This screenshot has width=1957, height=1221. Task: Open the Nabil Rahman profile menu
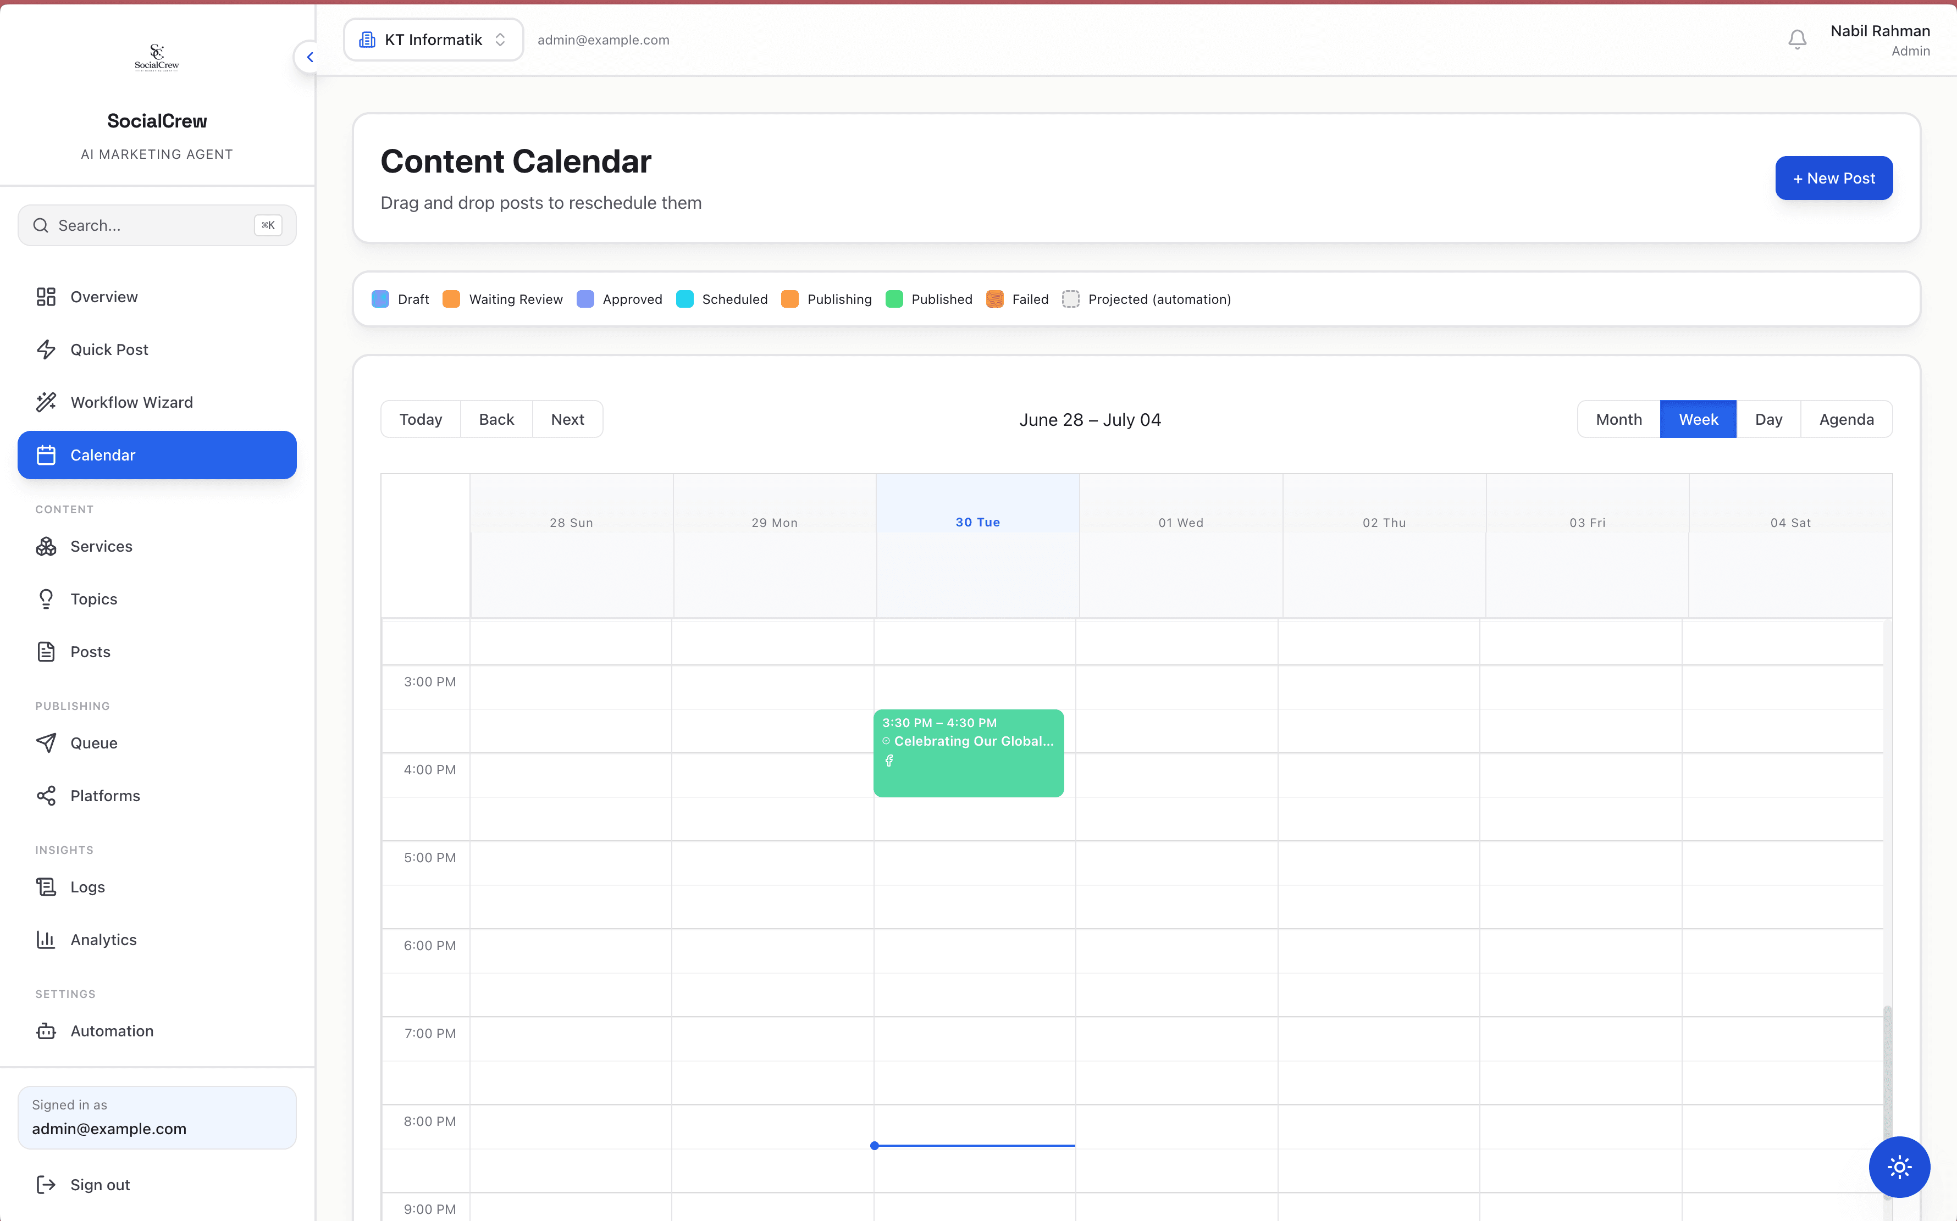click(x=1879, y=40)
